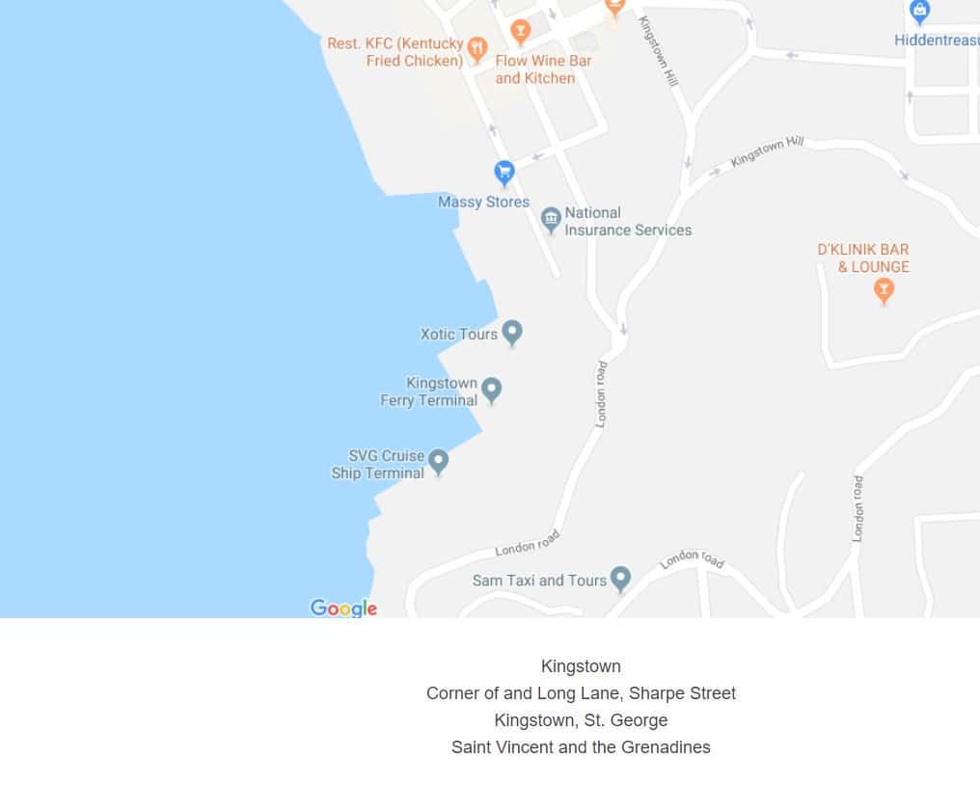Viewport: 980px width, 785px height.
Task: Click the Rest. KFC (Kentucky Fried Chicken) label
Action: [x=395, y=52]
